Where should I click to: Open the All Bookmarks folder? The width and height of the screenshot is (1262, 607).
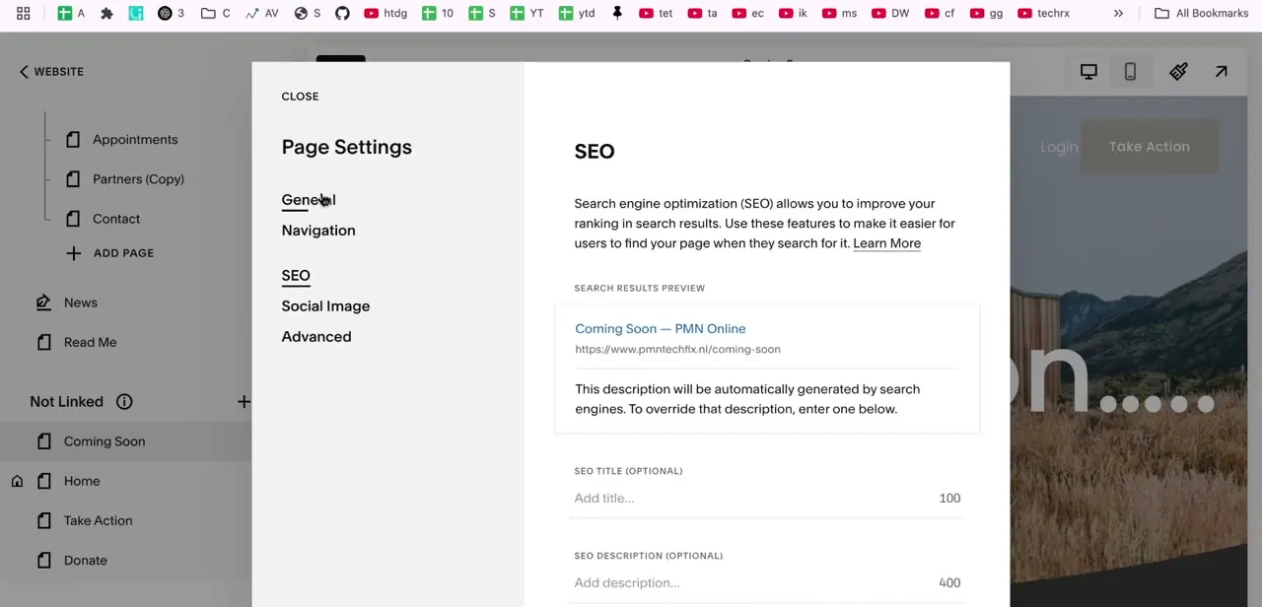1201,13
